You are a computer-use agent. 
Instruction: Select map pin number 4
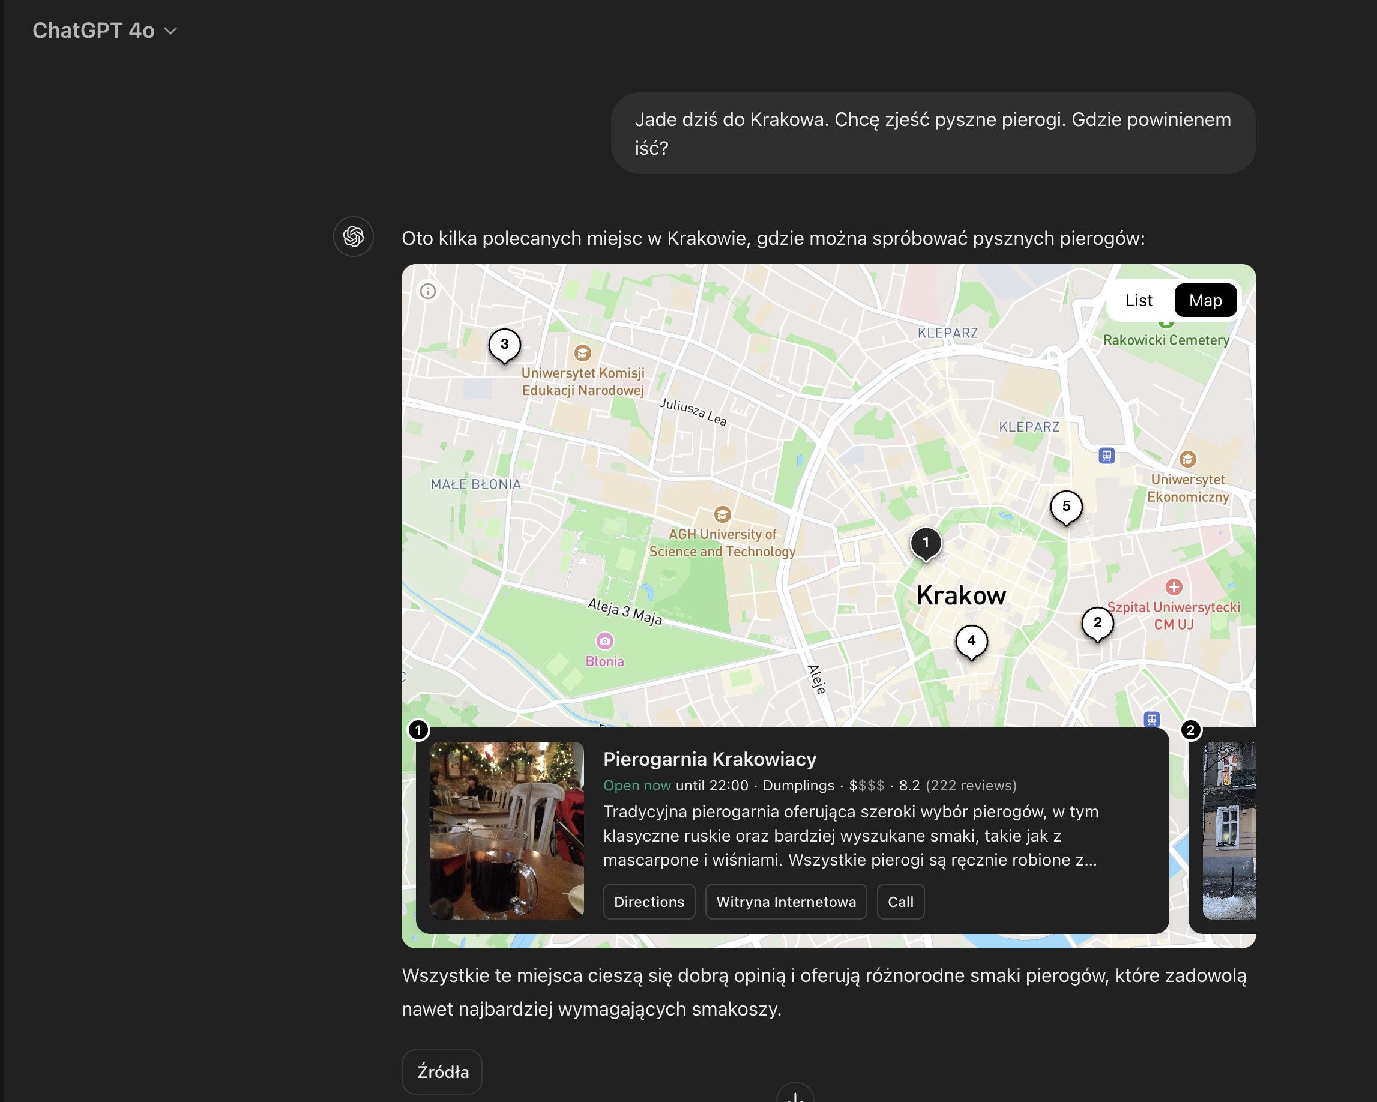tap(971, 642)
